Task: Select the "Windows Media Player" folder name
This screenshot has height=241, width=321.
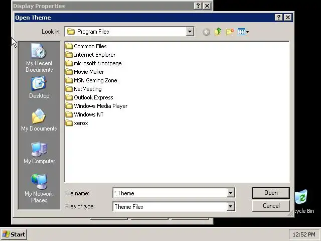Action: pos(100,106)
